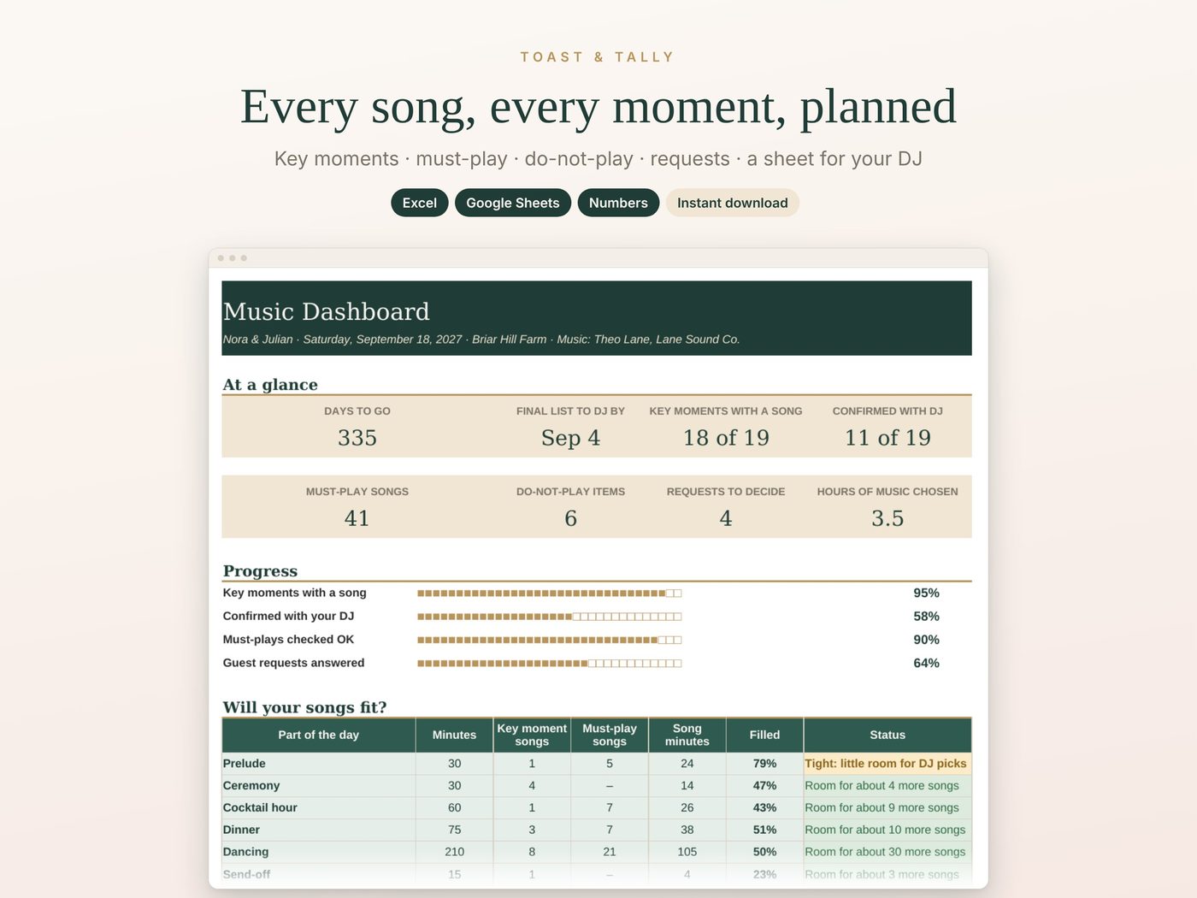The width and height of the screenshot is (1197, 898).
Task: Click the Guest requests answered progress bar
Action: pos(550,663)
